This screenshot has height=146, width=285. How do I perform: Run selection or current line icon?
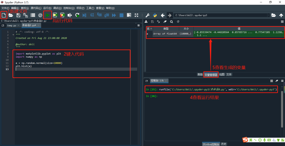tap(70, 16)
